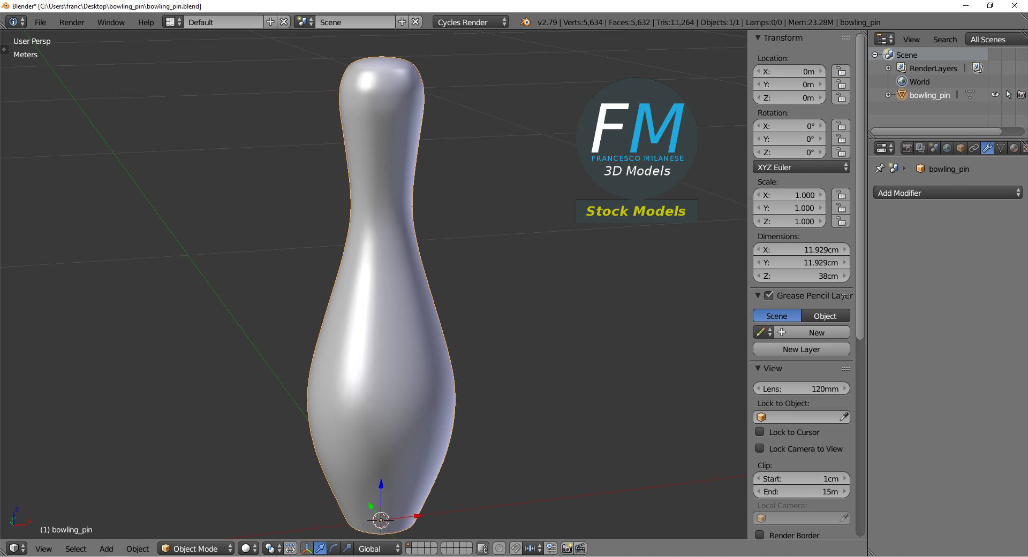Open the Object Mode dropdown
Viewport: 1028px width, 557px height.
pyautogui.click(x=196, y=548)
